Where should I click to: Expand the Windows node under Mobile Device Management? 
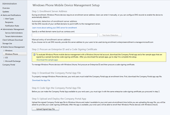(4, 51)
